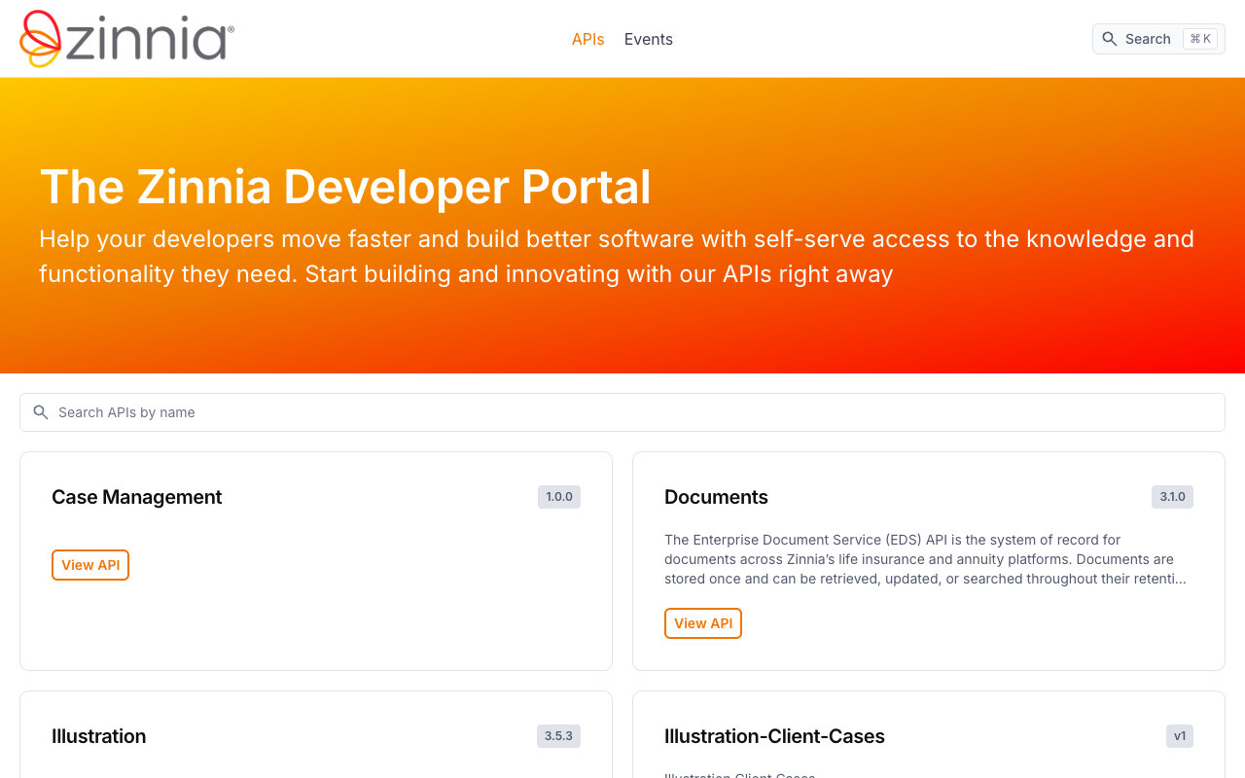Open the Search button in the header

point(1158,39)
